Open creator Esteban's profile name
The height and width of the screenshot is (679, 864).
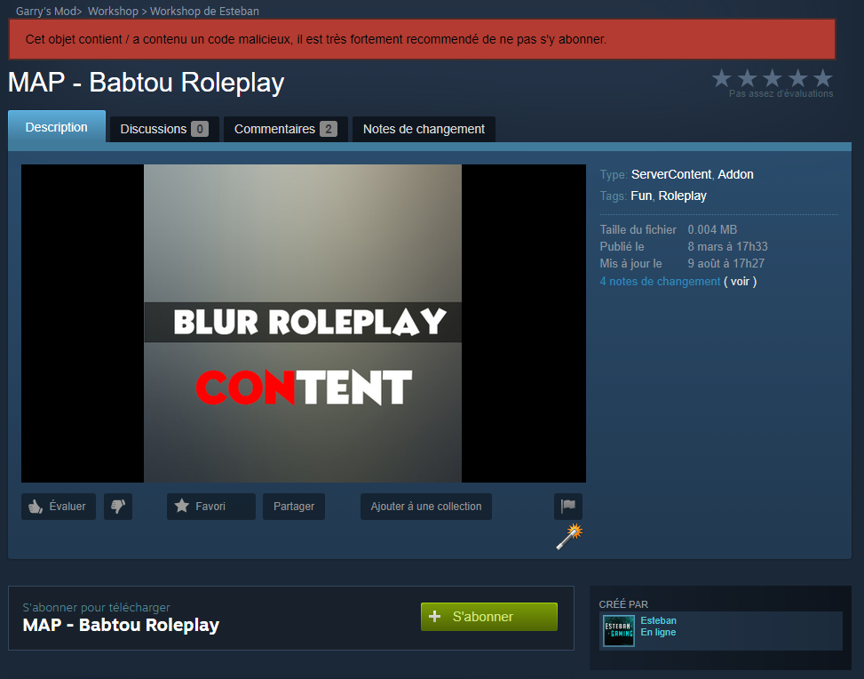tap(659, 620)
